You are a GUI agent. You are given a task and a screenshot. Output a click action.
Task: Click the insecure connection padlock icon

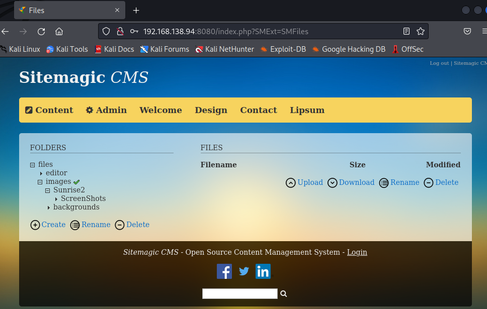(x=120, y=31)
